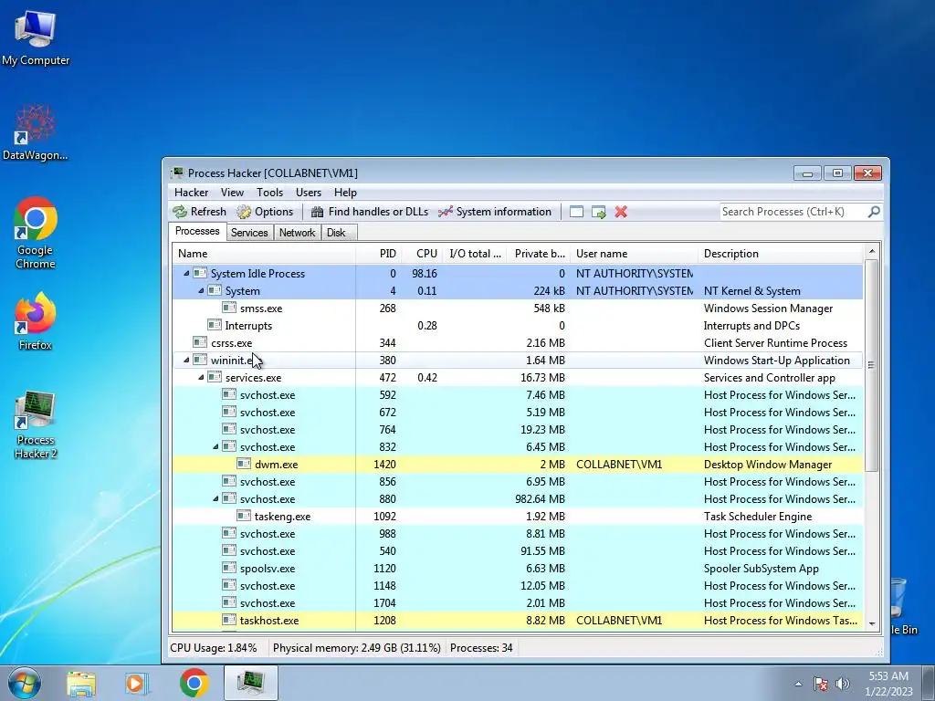The height and width of the screenshot is (701, 935).
Task: Click the red X find-window-and-kill icon
Action: coord(621,212)
